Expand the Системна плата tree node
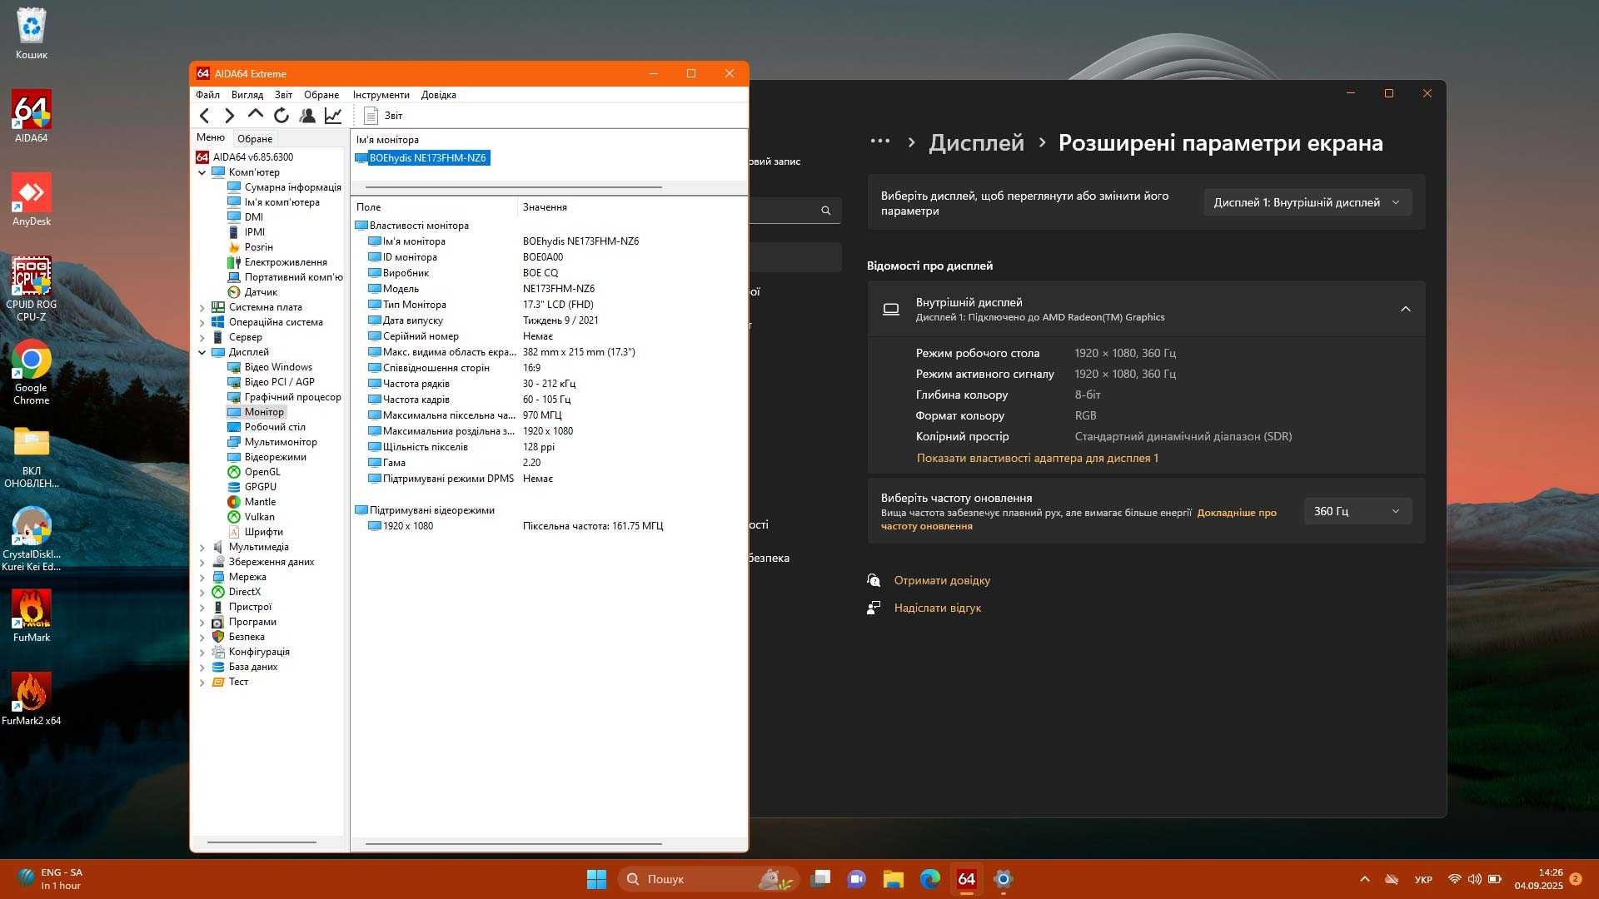1599x899 pixels. click(202, 308)
